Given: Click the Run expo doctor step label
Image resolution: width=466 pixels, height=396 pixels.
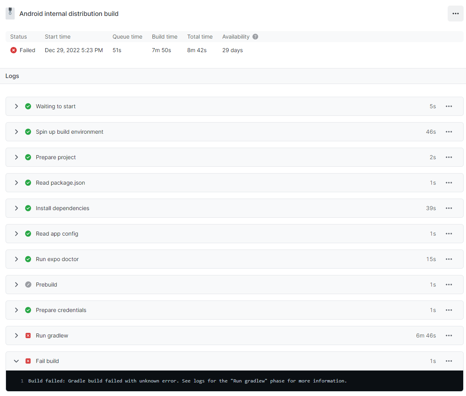Looking at the screenshot, I should (57, 259).
